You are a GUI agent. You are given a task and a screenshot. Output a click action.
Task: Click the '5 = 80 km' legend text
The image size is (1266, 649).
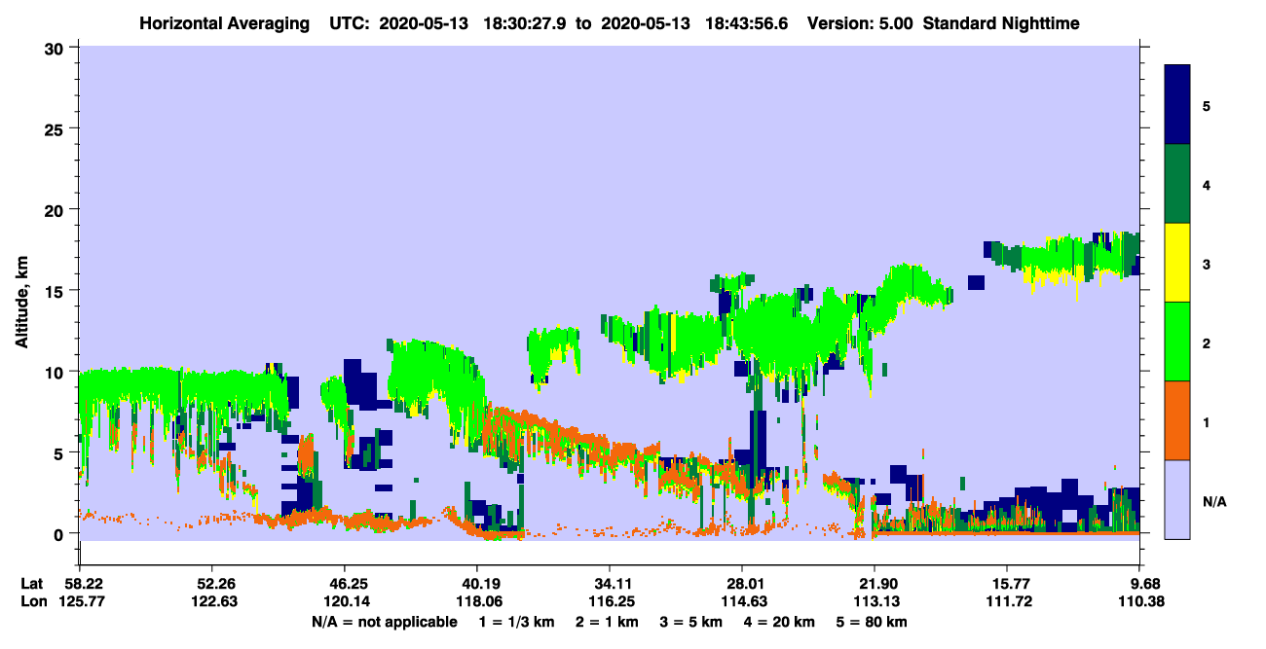pyautogui.click(x=873, y=622)
